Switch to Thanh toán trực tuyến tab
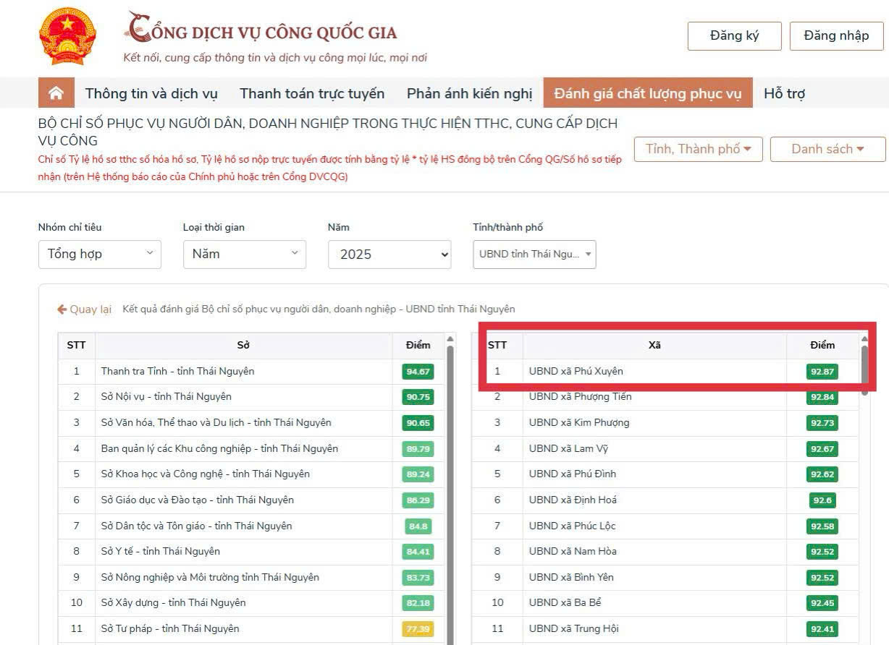Image resolution: width=889 pixels, height=645 pixels. point(312,93)
